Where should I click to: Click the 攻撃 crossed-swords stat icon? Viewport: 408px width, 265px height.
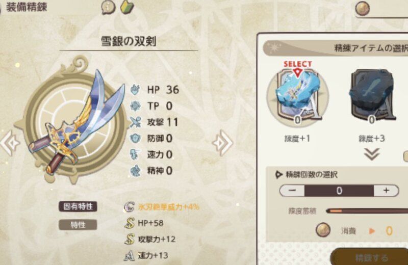136,122
